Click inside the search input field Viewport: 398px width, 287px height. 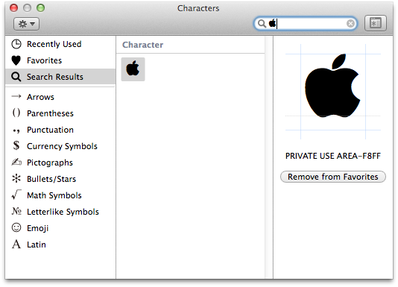(x=311, y=24)
